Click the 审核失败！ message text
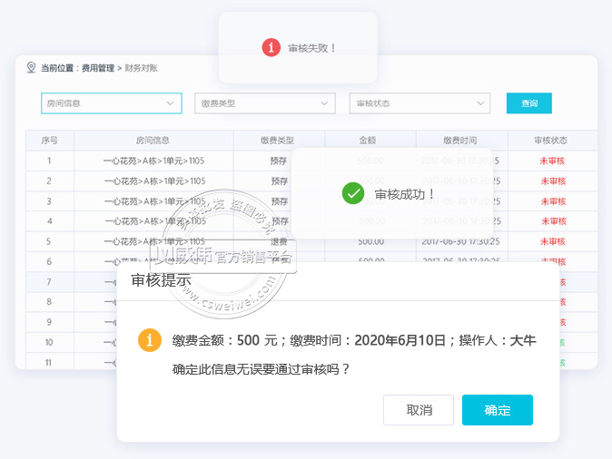 311,48
